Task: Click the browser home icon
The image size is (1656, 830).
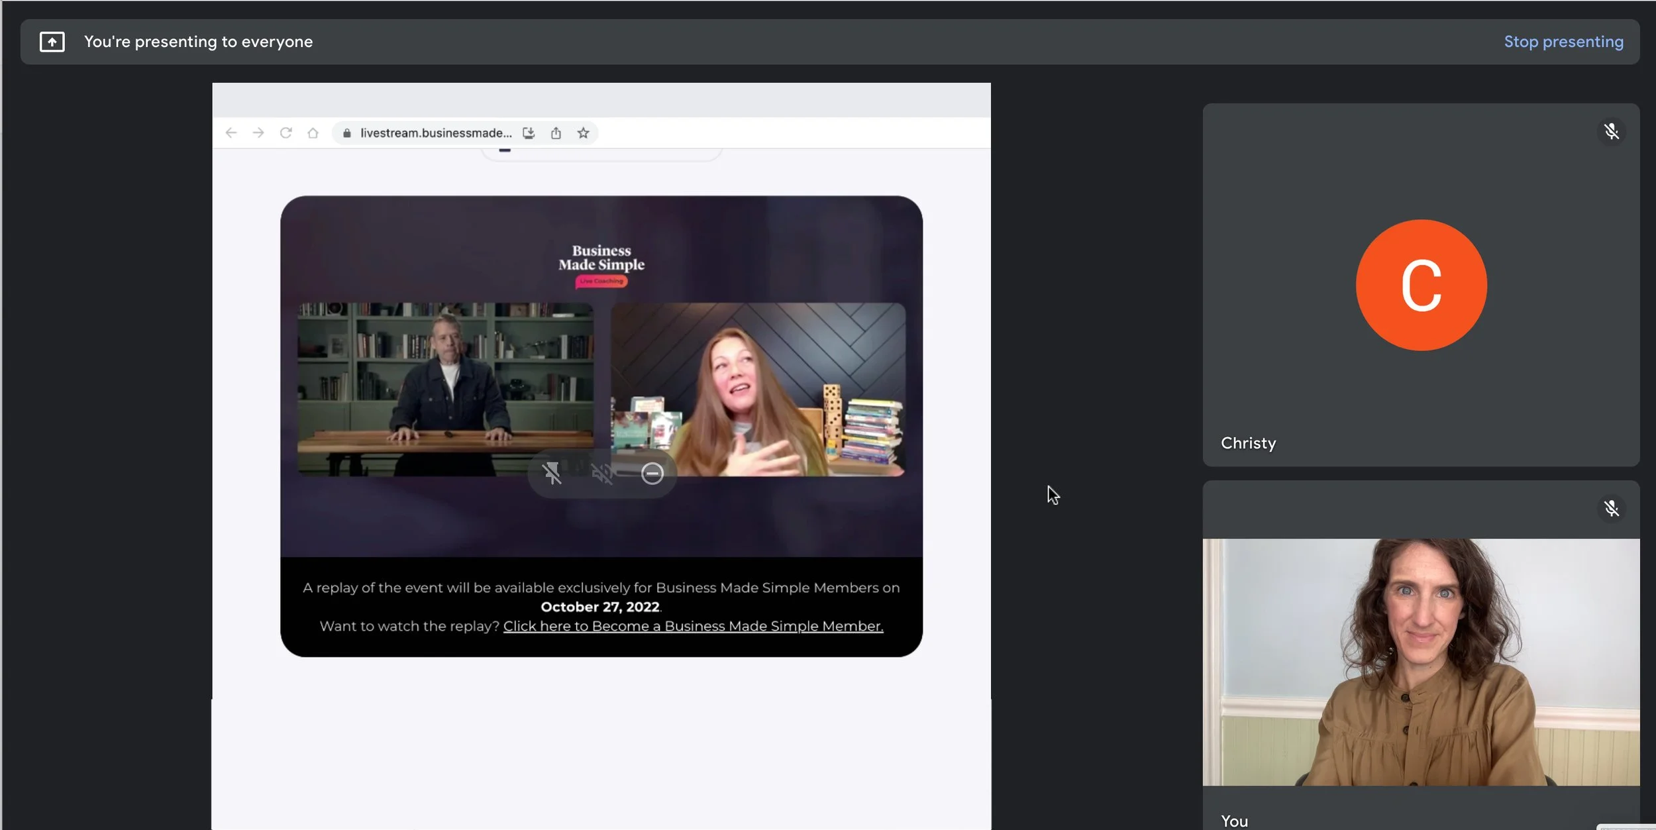Action: [313, 133]
